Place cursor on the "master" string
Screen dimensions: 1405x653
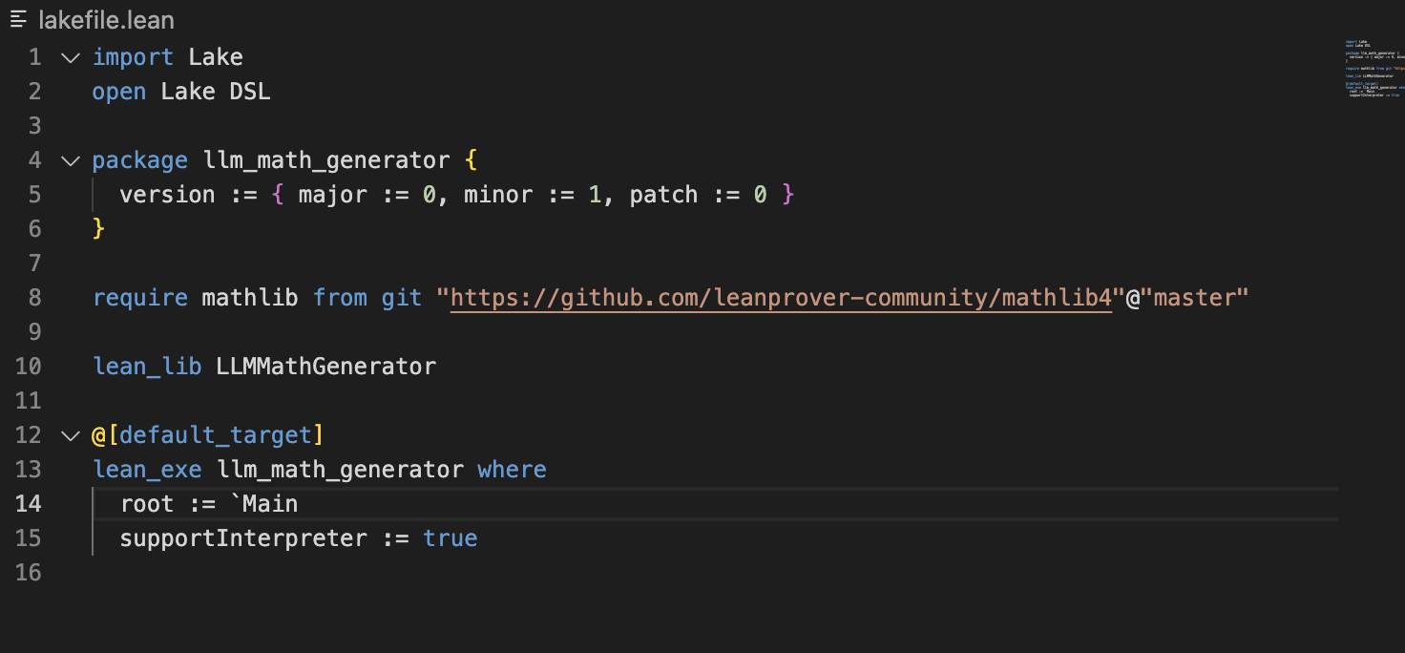[1201, 298]
